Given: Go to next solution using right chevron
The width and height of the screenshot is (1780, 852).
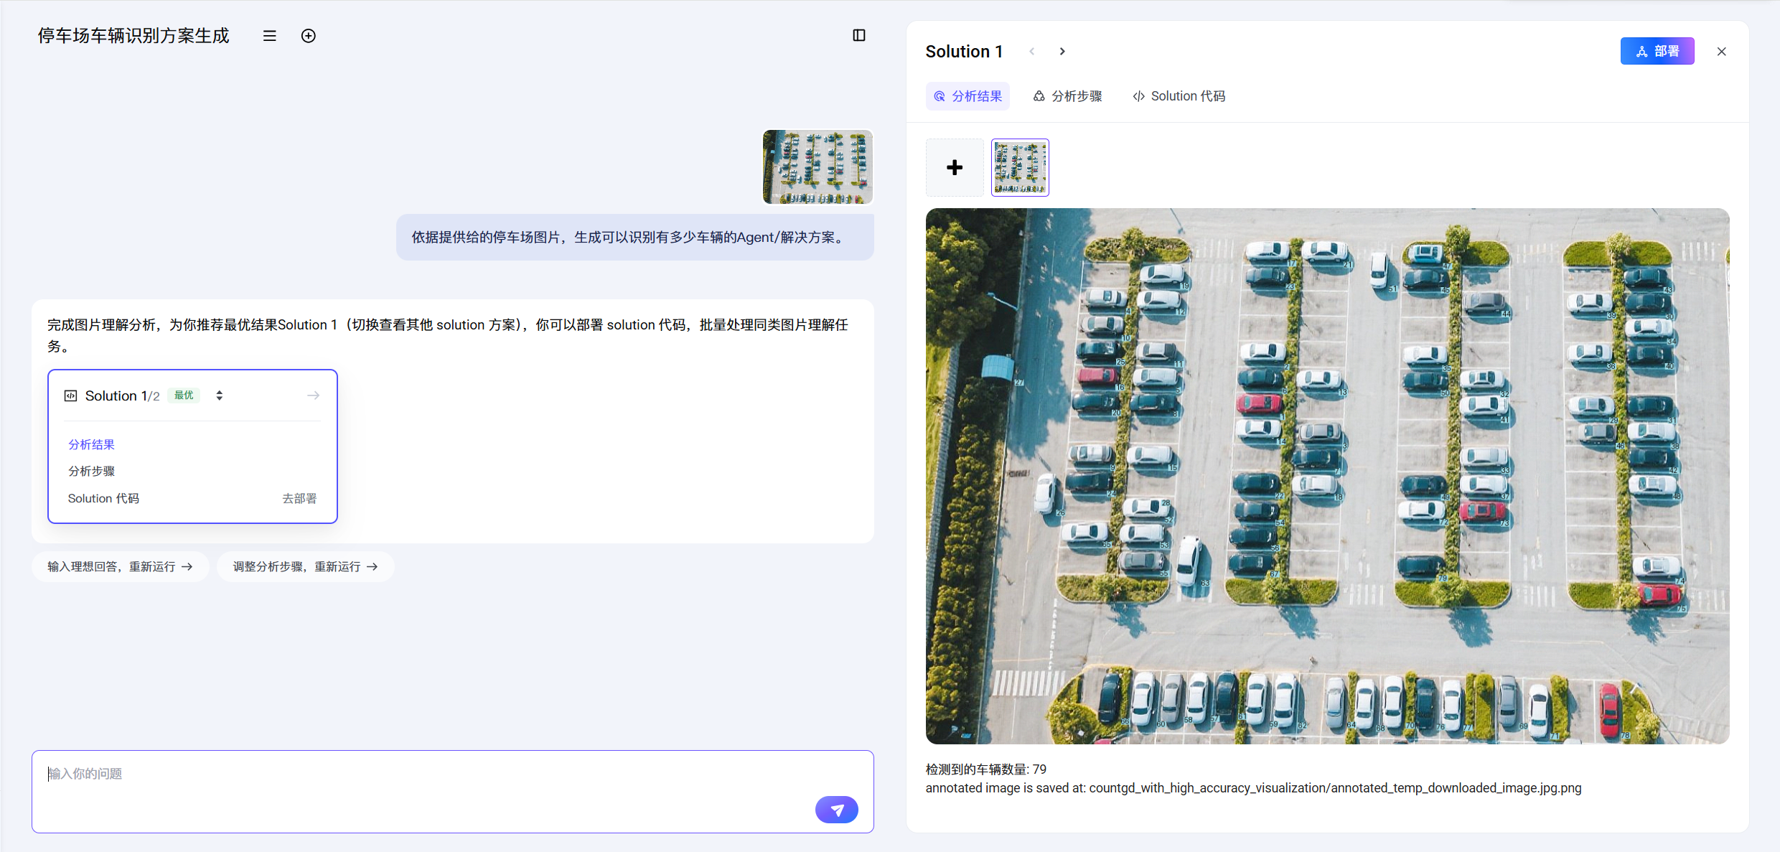Looking at the screenshot, I should click(x=1062, y=52).
